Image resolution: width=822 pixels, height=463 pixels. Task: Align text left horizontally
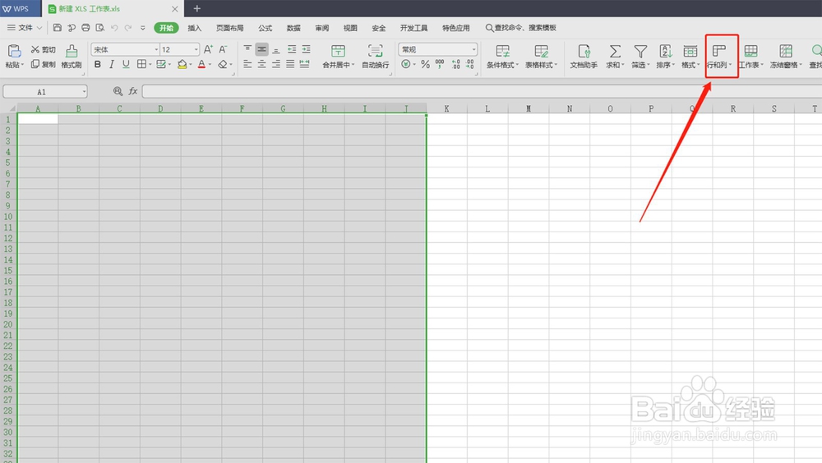[247, 64]
